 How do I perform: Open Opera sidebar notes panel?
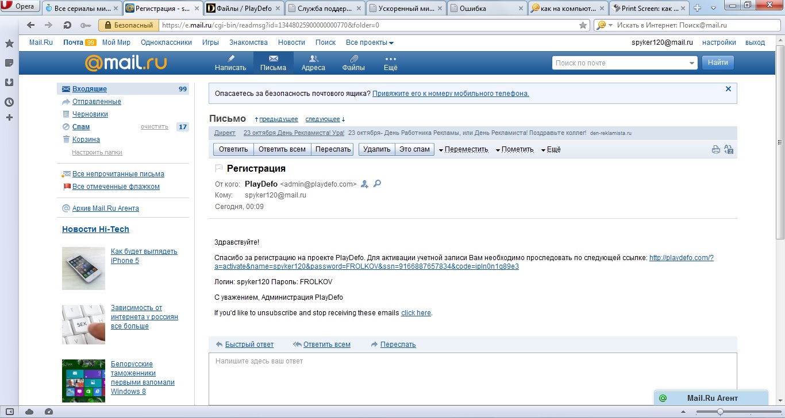[x=9, y=63]
